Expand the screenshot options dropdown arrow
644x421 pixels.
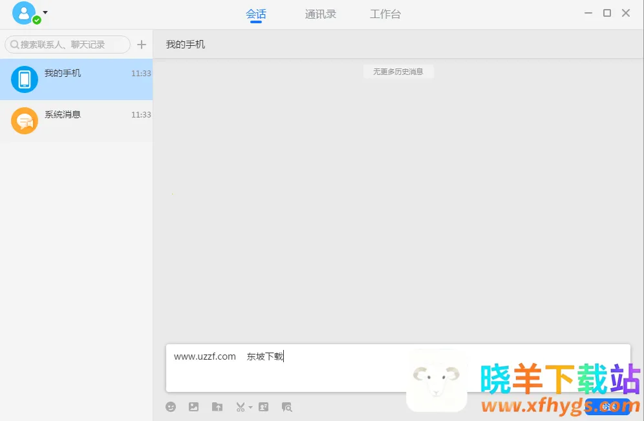tap(250, 407)
